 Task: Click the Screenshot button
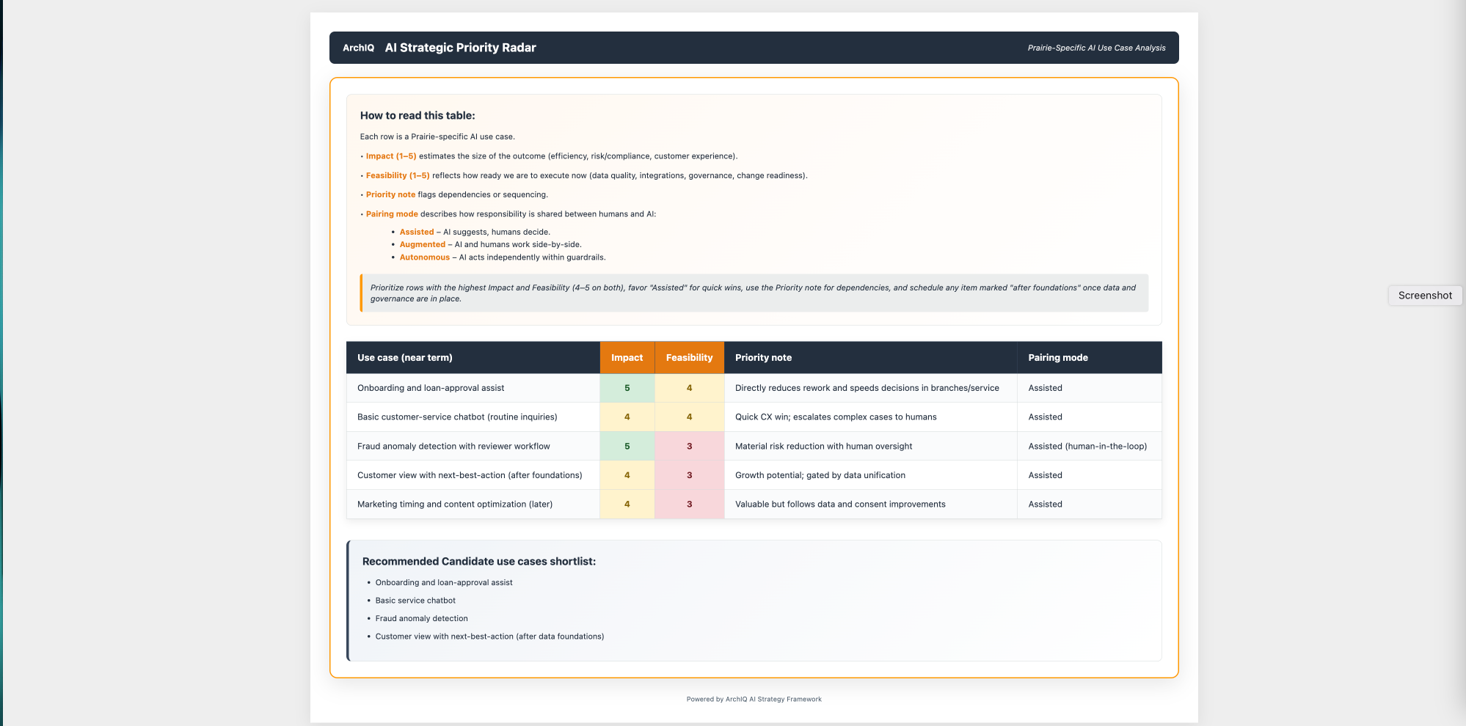point(1424,295)
